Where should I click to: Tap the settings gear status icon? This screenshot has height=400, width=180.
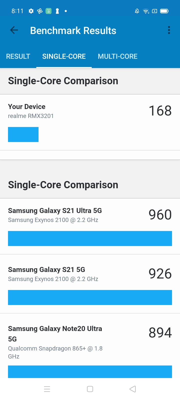pyautogui.click(x=31, y=11)
